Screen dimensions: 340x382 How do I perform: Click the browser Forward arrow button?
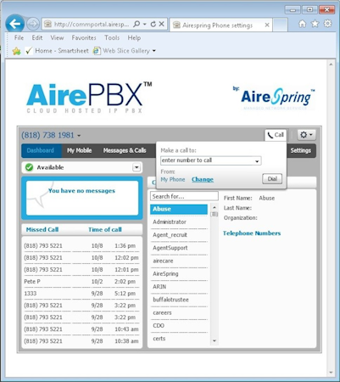pos(33,24)
